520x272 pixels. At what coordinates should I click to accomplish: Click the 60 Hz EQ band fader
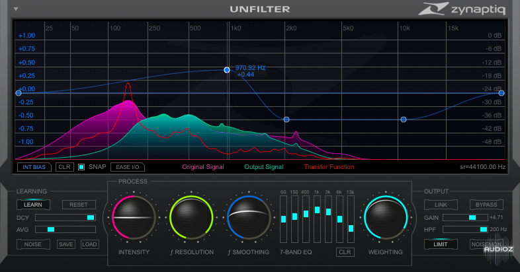pyautogui.click(x=284, y=219)
